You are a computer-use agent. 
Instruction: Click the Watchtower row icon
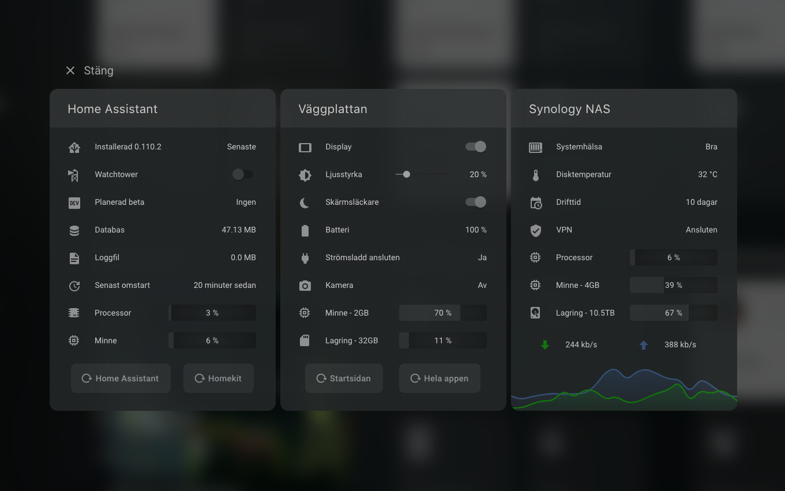tap(74, 175)
